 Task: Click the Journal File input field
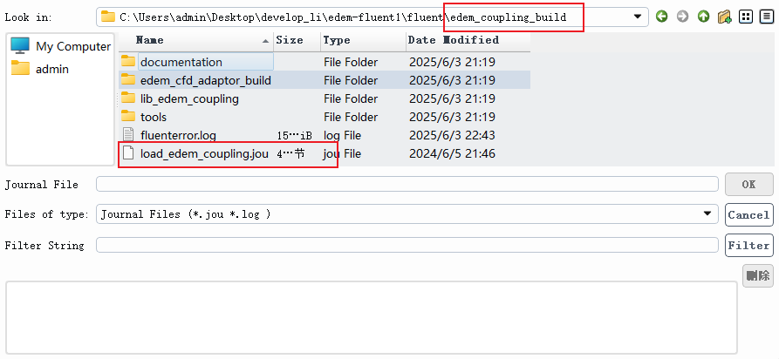coord(407,184)
